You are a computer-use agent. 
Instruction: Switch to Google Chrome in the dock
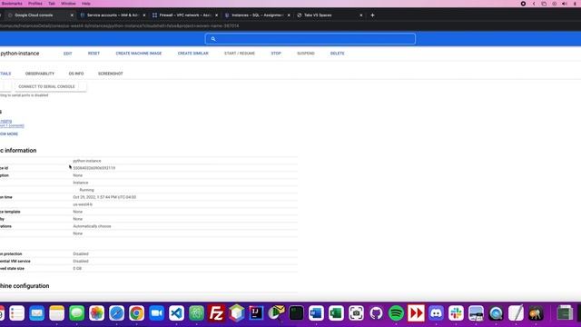(x=137, y=313)
